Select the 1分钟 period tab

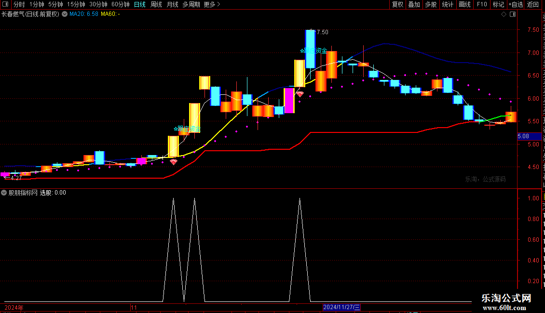pos(37,4)
